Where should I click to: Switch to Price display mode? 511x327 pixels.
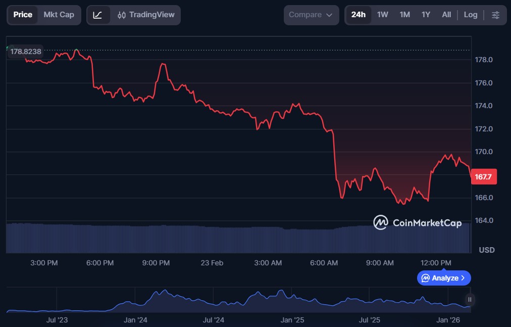coord(23,15)
